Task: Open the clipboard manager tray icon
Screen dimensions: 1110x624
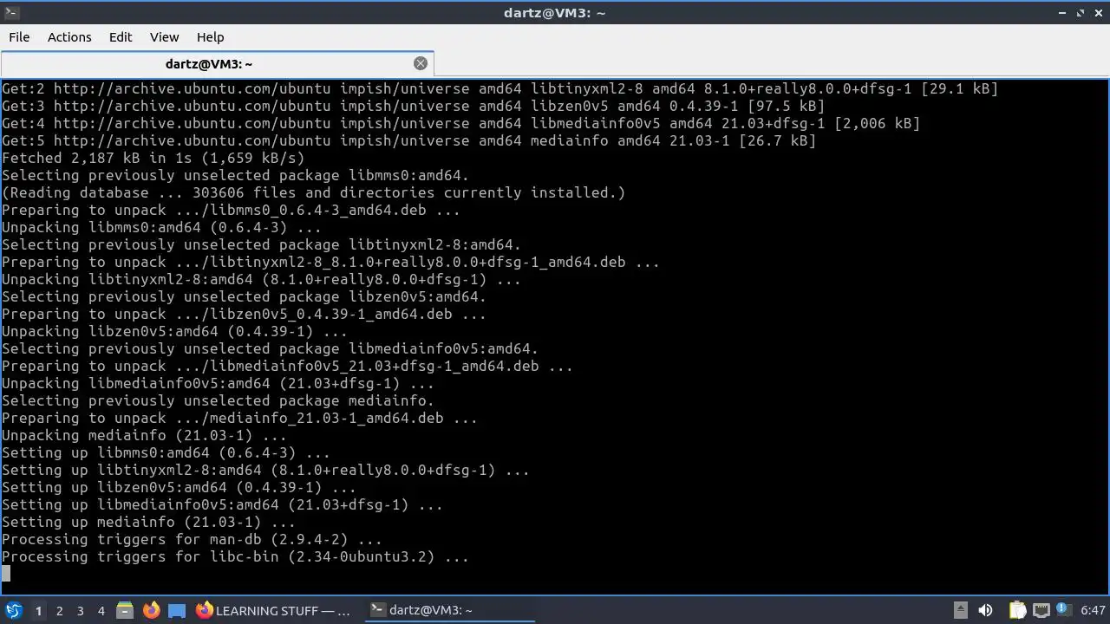Action: pyautogui.click(x=1017, y=611)
